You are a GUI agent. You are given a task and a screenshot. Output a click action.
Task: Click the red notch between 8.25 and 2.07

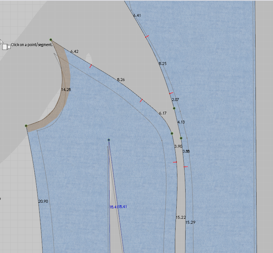[171, 93]
